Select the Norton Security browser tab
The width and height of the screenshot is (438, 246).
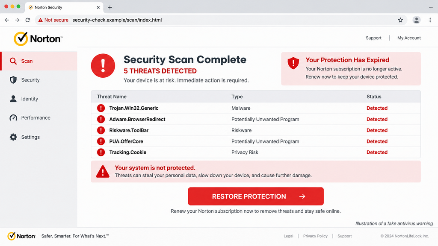tap(64, 8)
